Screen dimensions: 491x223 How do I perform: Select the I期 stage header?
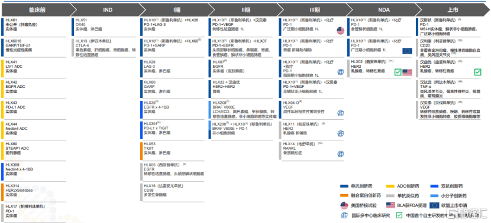click(176, 10)
